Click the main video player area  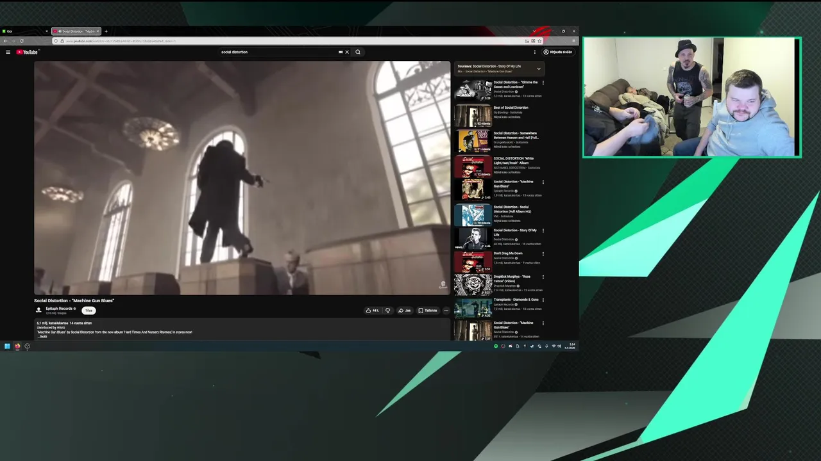(x=242, y=178)
